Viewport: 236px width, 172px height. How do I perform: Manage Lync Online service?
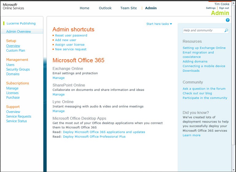(x=58, y=111)
